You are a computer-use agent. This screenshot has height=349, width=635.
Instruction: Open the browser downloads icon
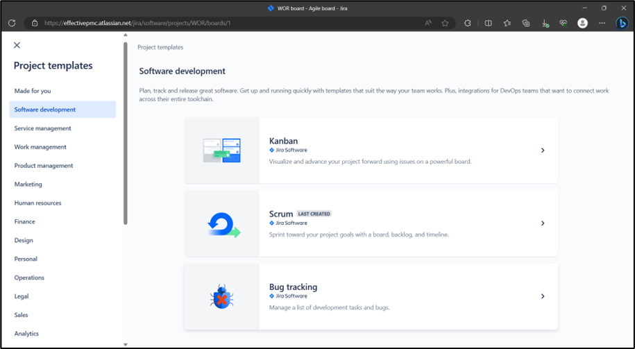(545, 24)
